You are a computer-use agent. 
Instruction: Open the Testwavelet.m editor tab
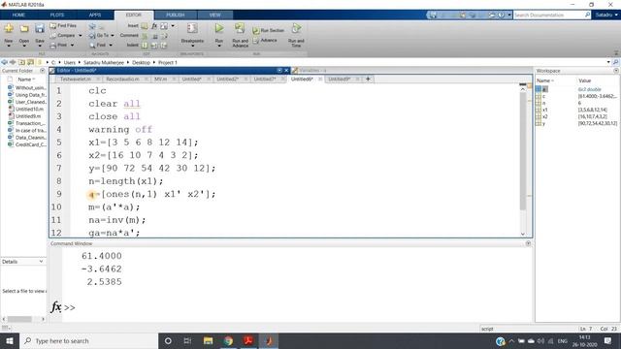[x=76, y=79]
